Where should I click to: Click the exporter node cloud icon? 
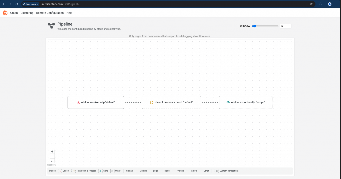[228, 102]
